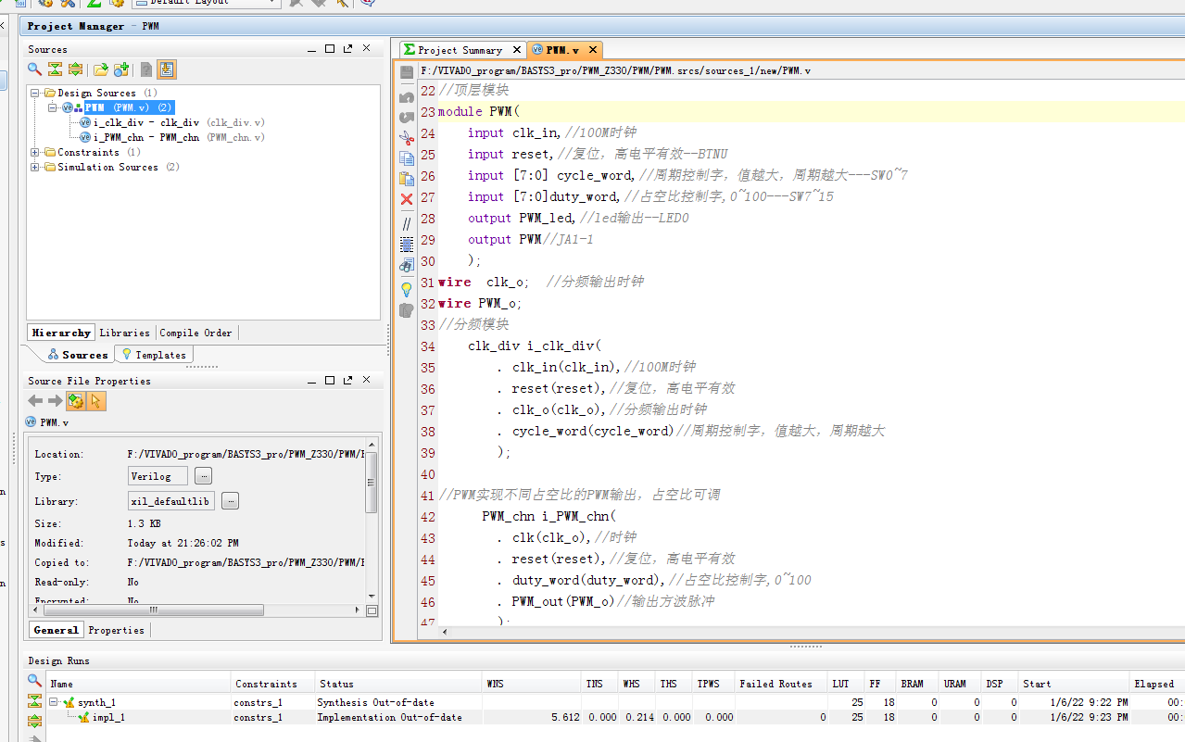Switch to the Properties tab of Source File Properties

click(115, 629)
